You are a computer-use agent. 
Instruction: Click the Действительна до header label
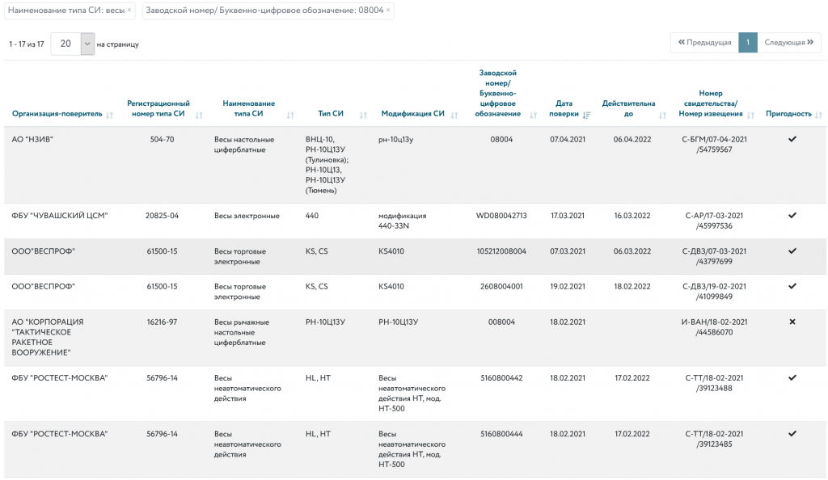(628, 108)
